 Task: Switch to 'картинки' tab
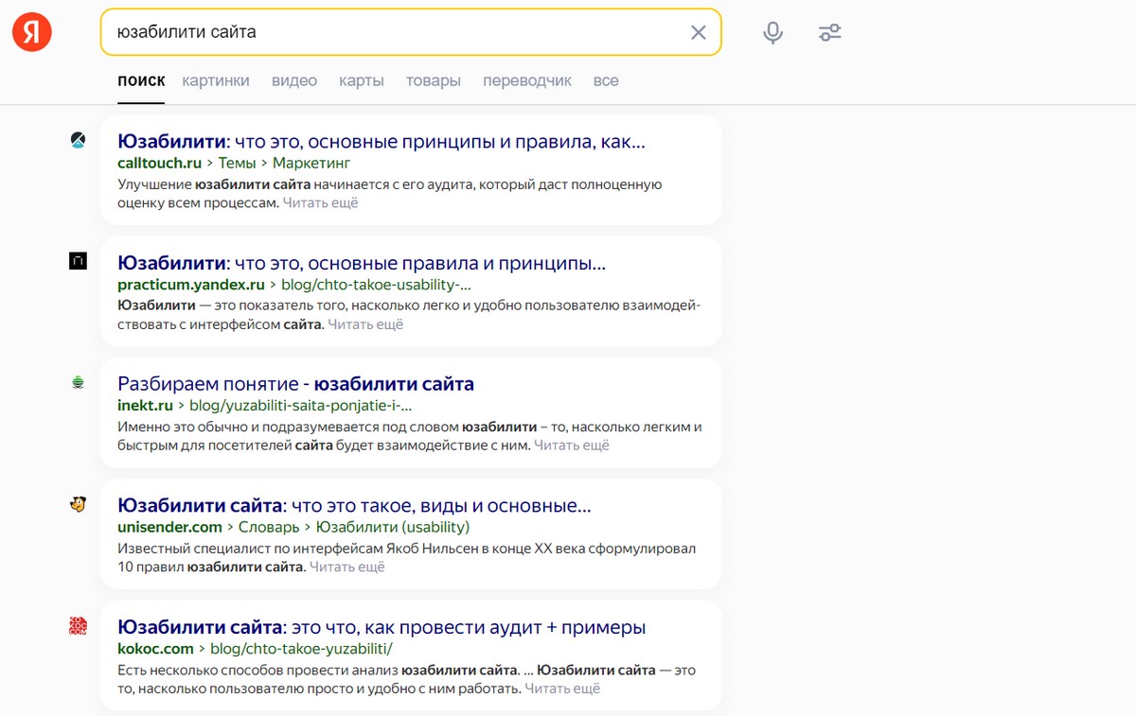(x=216, y=80)
